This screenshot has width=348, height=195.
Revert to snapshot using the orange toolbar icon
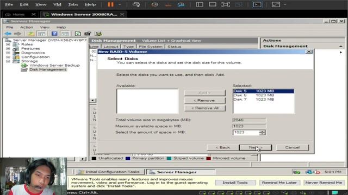[168, 4]
